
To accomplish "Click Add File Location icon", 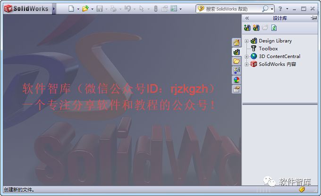I will tap(256, 28).
